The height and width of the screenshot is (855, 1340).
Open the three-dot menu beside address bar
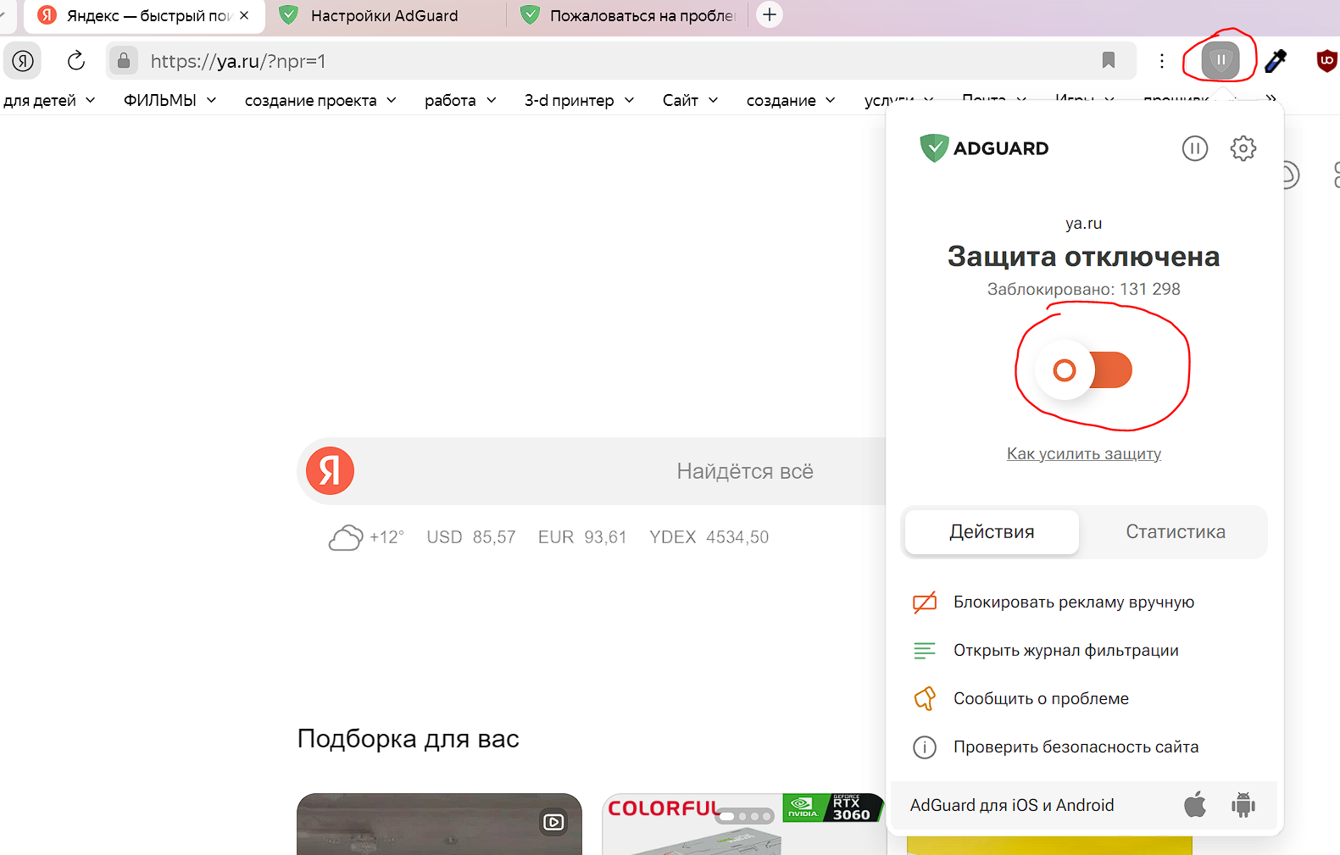[1162, 61]
